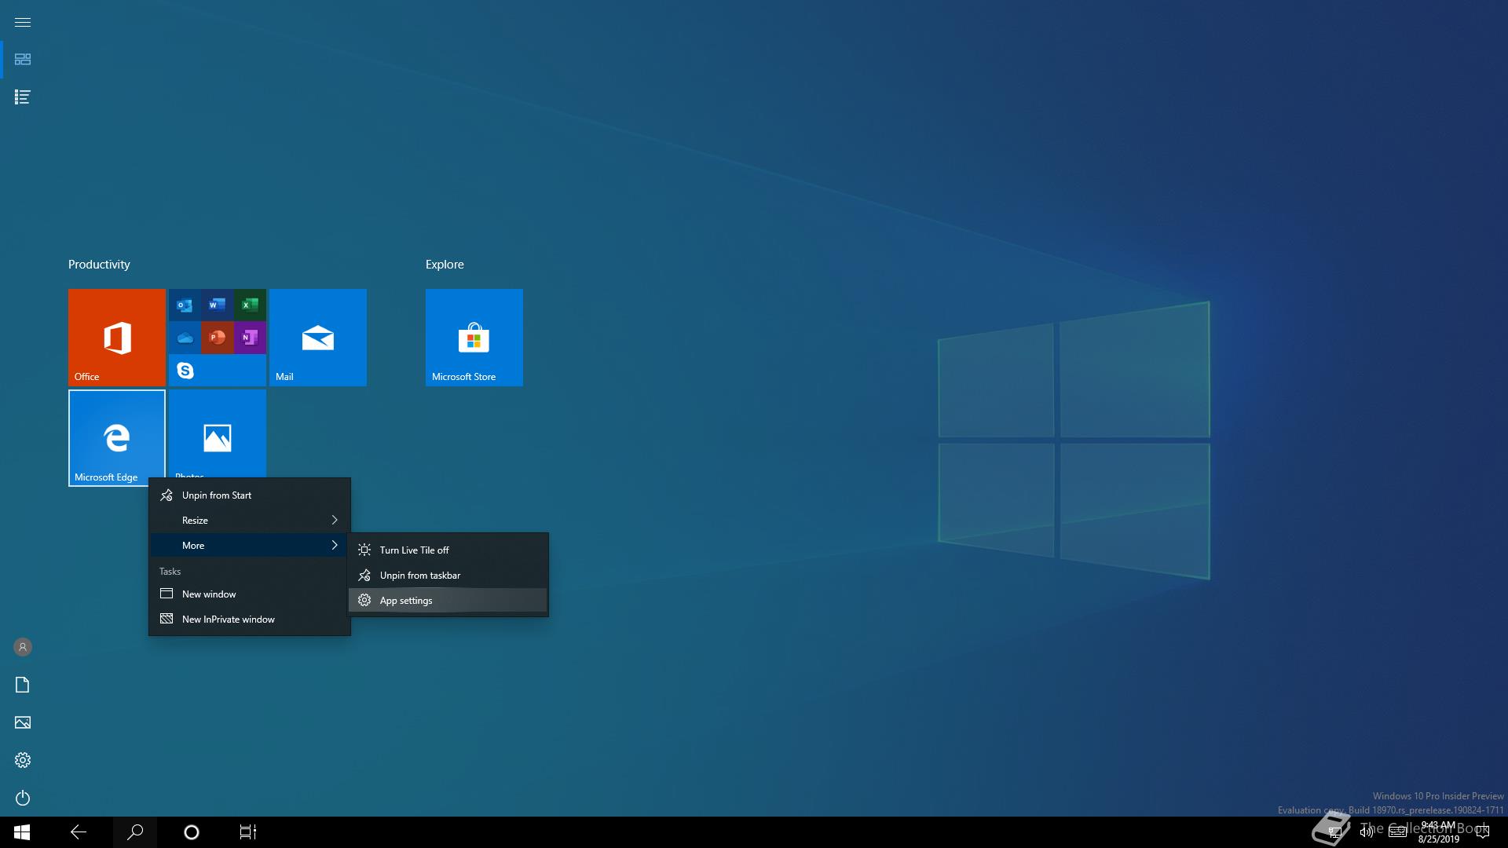Unpin Edge from taskbar
The width and height of the screenshot is (1508, 848).
pos(419,576)
